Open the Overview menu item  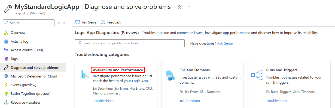click(18, 33)
